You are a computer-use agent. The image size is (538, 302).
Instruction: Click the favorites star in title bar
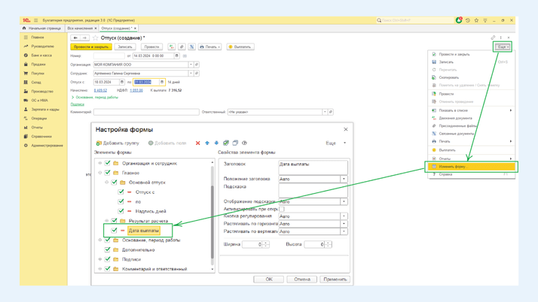(477, 20)
